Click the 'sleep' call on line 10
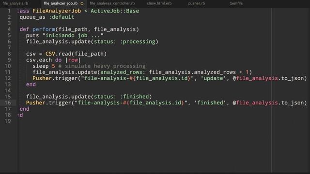 (x=41, y=66)
